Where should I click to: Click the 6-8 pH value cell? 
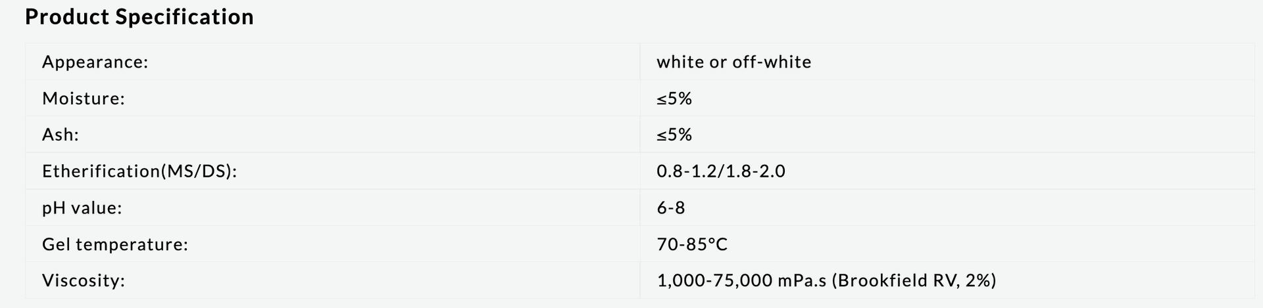click(947, 208)
